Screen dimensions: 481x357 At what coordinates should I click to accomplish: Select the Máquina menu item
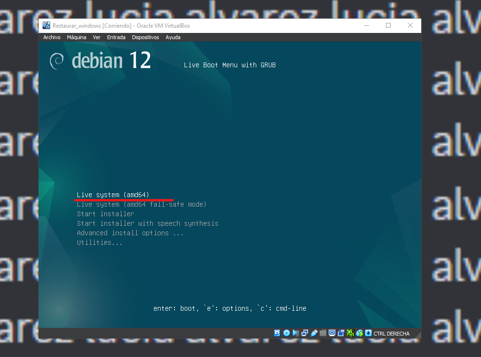point(77,37)
